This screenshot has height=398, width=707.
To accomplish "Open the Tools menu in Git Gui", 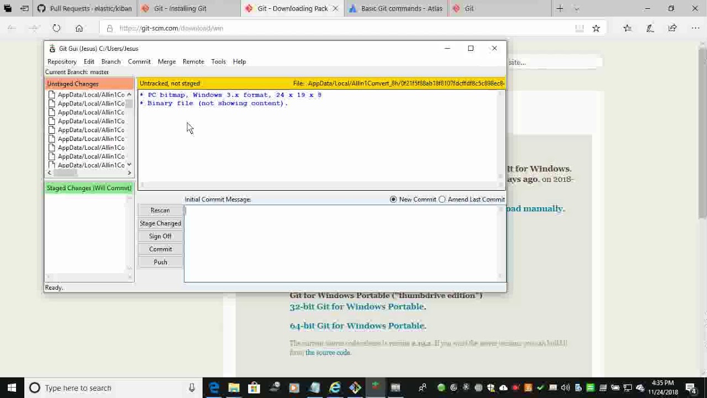I will pos(218,61).
